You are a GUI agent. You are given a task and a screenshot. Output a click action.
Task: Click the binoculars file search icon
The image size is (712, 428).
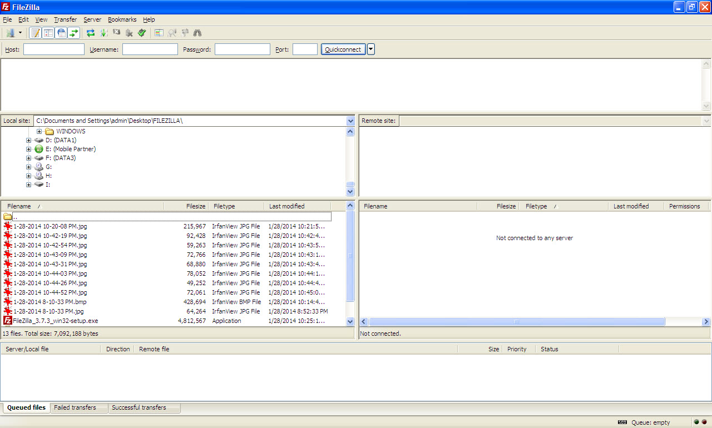[197, 33]
